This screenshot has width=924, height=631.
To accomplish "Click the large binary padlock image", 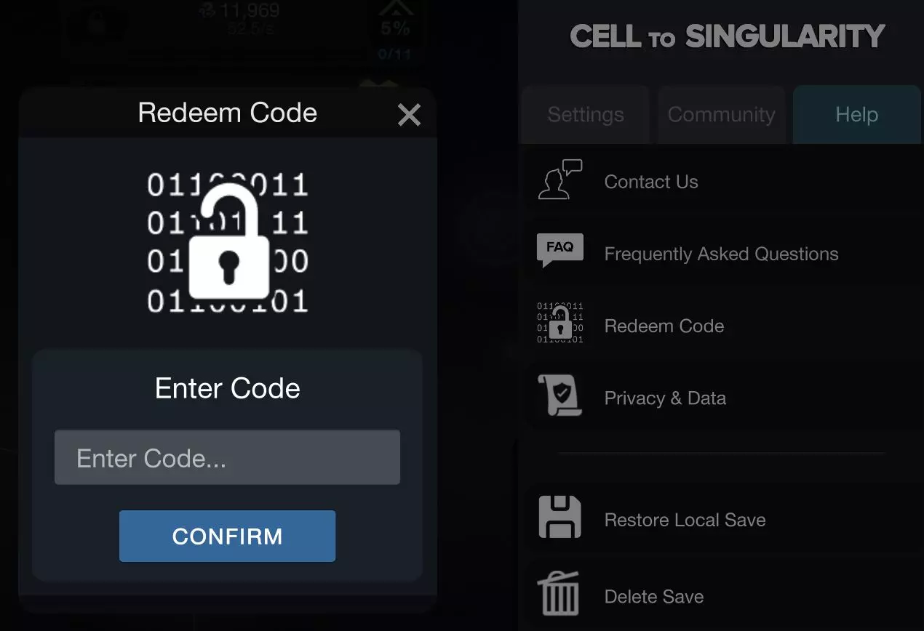I will [x=228, y=242].
